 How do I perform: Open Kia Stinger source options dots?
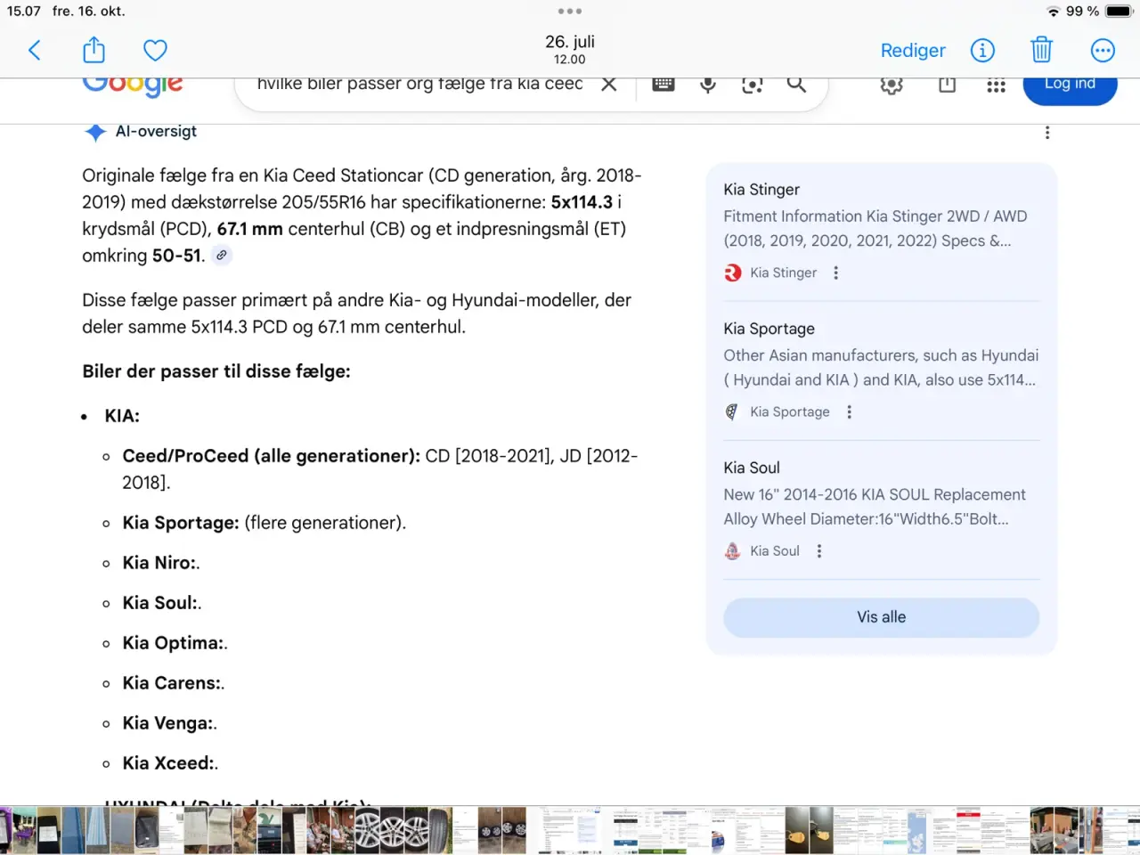click(x=835, y=273)
